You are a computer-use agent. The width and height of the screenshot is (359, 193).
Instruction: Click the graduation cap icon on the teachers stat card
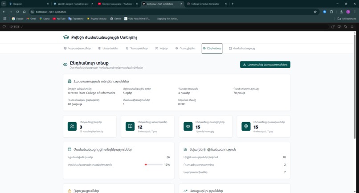(x=188, y=126)
